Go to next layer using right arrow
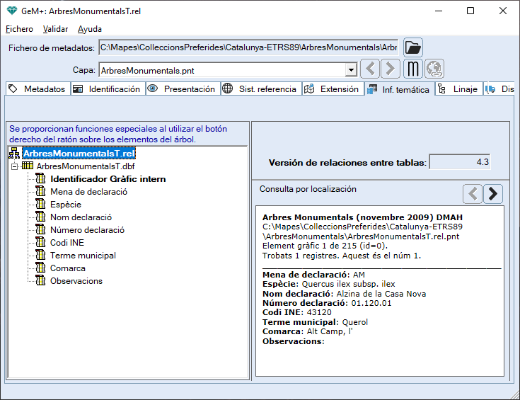Screen dimensions: 520x400 pos(391,69)
